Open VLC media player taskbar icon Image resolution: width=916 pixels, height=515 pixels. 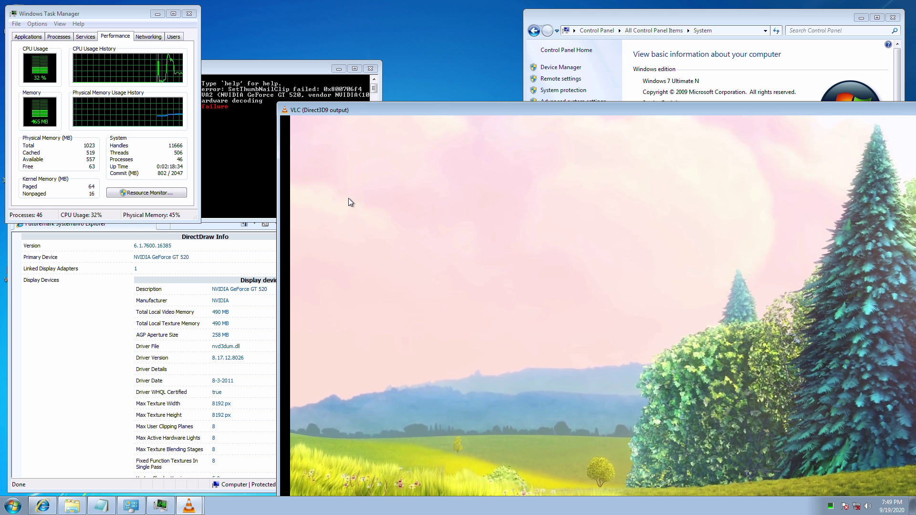tap(189, 505)
